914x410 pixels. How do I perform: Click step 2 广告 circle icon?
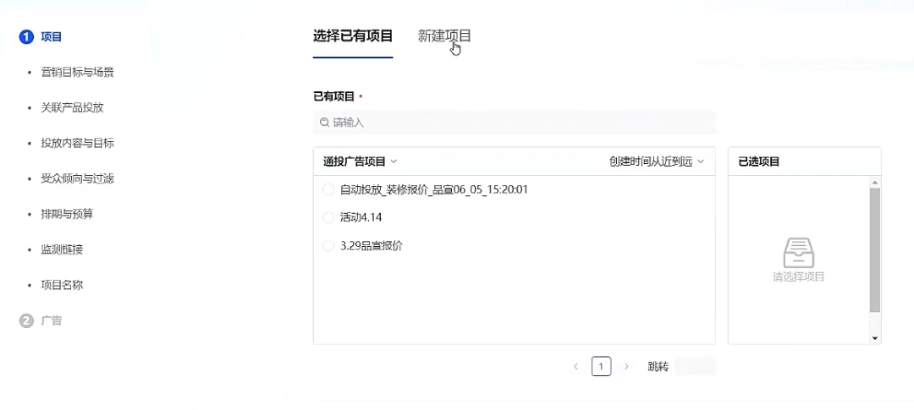click(26, 320)
